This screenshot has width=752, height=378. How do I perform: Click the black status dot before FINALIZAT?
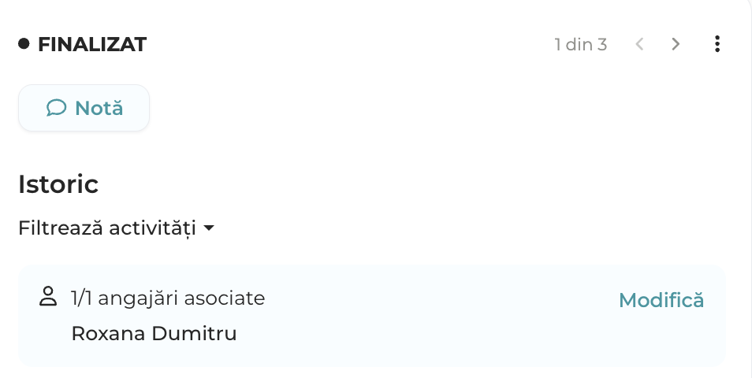[x=24, y=43]
